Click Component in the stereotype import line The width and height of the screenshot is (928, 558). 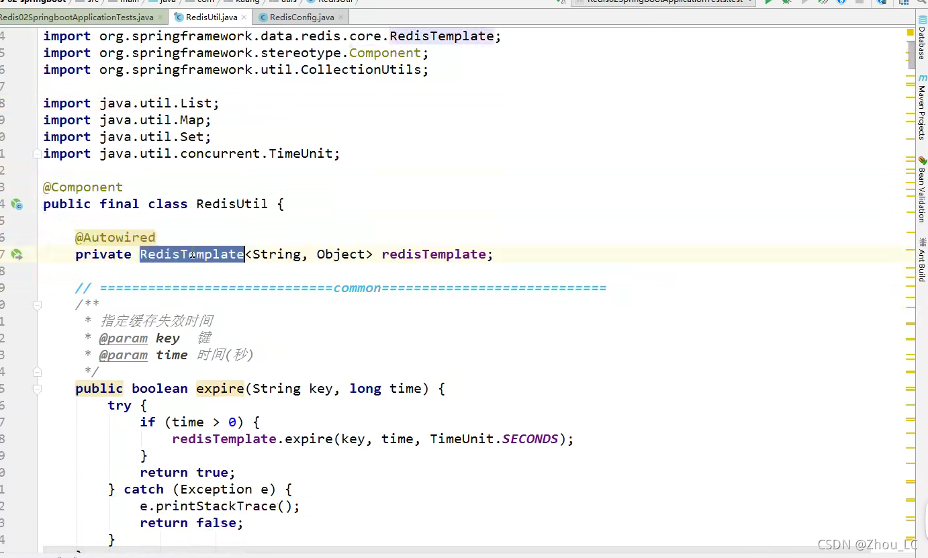coord(385,53)
